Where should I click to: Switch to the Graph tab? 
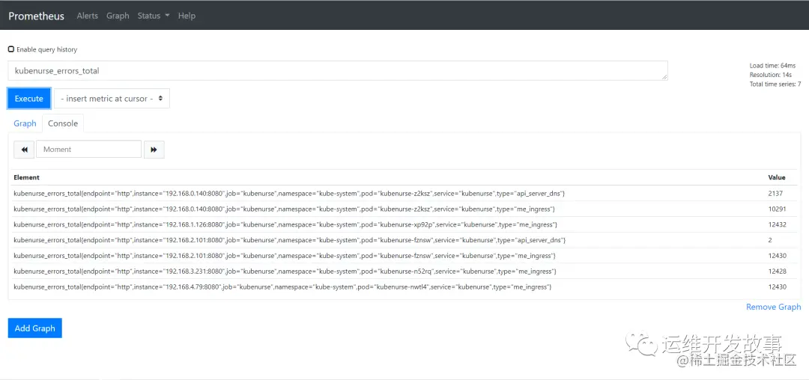pos(25,123)
